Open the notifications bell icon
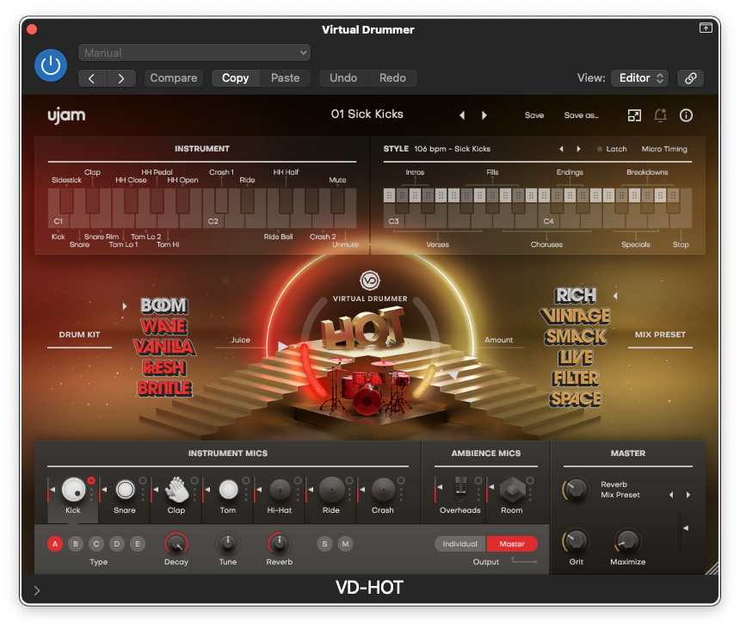Image resolution: width=740 pixels, height=629 pixels. tap(660, 115)
